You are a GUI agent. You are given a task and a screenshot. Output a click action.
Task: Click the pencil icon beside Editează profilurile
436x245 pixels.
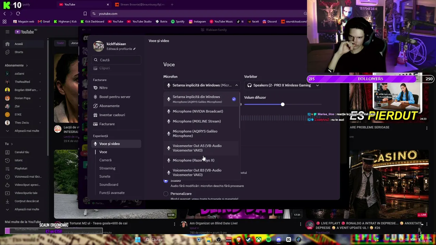pyautogui.click(x=135, y=49)
